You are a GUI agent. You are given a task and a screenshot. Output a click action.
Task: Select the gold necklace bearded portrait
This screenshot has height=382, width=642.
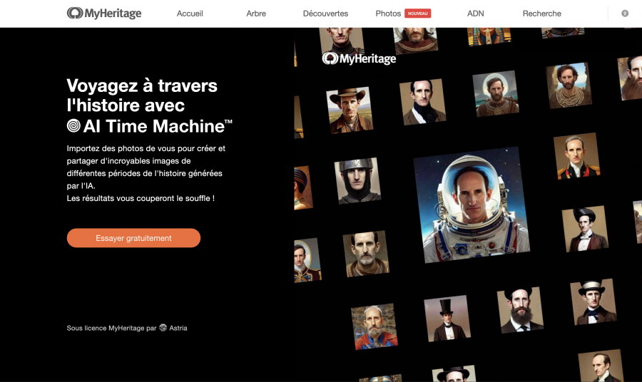[569, 85]
